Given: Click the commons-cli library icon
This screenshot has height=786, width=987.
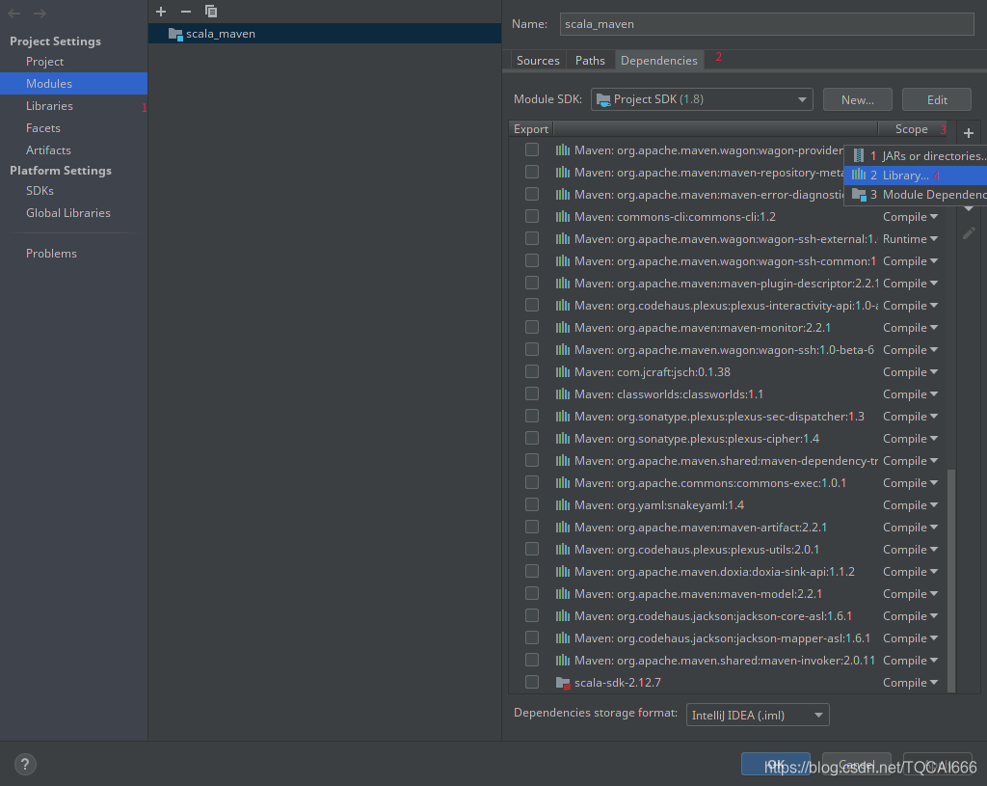Looking at the screenshot, I should point(563,217).
